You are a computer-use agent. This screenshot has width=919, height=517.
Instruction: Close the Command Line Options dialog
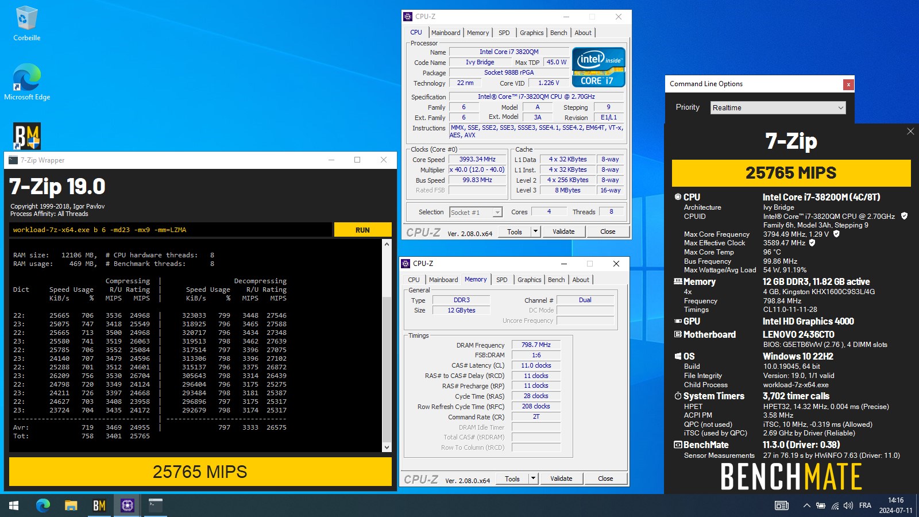848,84
